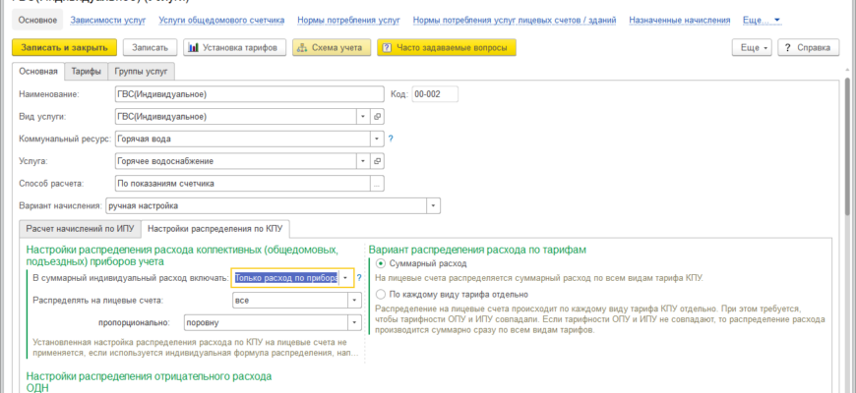Viewport: 856px width, 393px height.
Task: Click the Наименование input field
Action: tap(250, 94)
